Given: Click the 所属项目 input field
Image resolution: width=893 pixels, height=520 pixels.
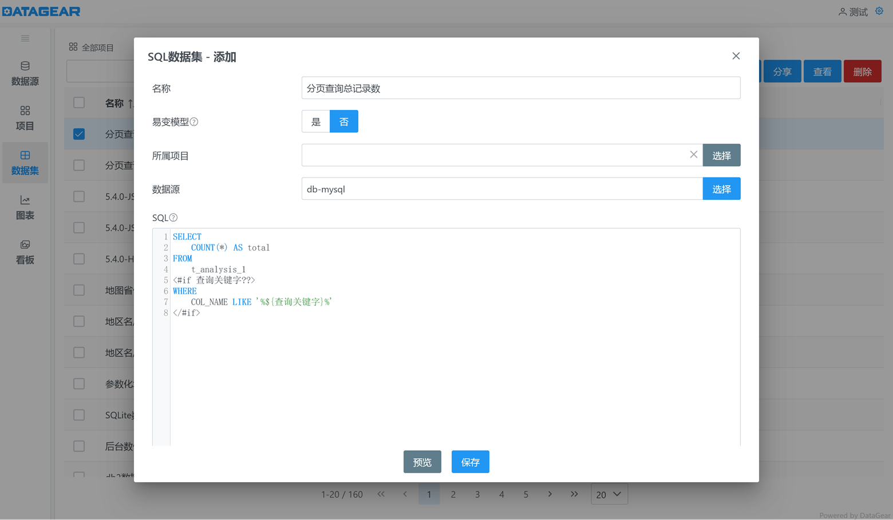Looking at the screenshot, I should (x=502, y=155).
